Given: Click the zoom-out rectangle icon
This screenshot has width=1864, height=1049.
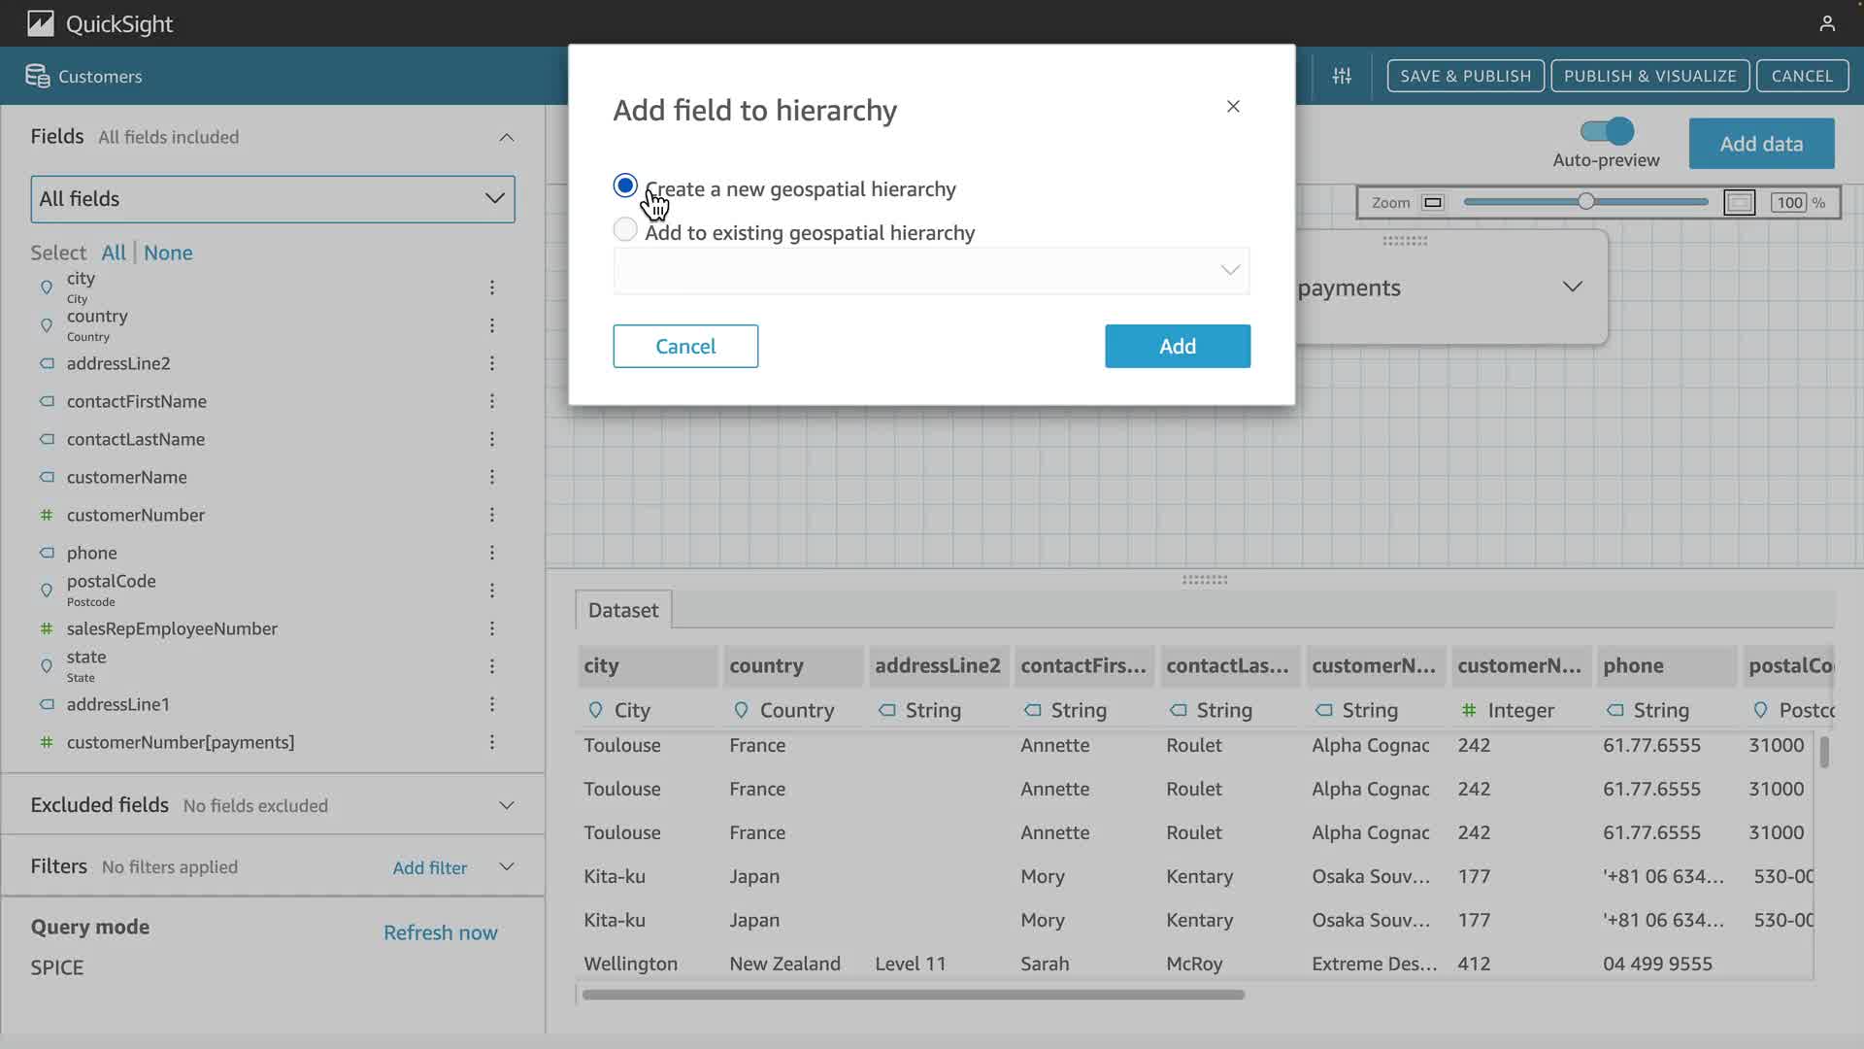Looking at the screenshot, I should (1433, 203).
